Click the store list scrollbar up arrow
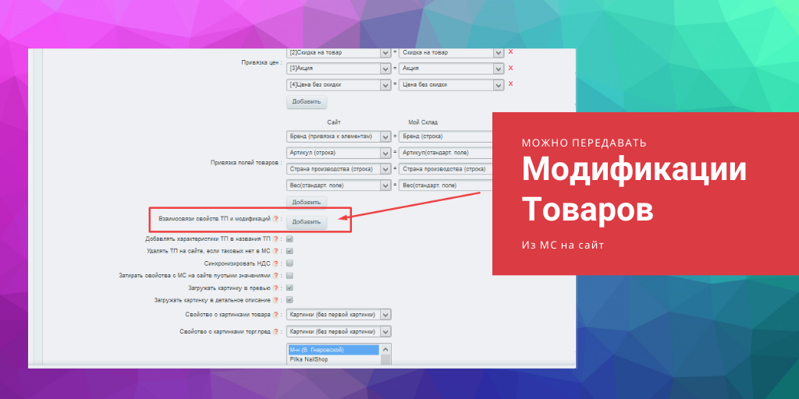The image size is (799, 399). 385,350
